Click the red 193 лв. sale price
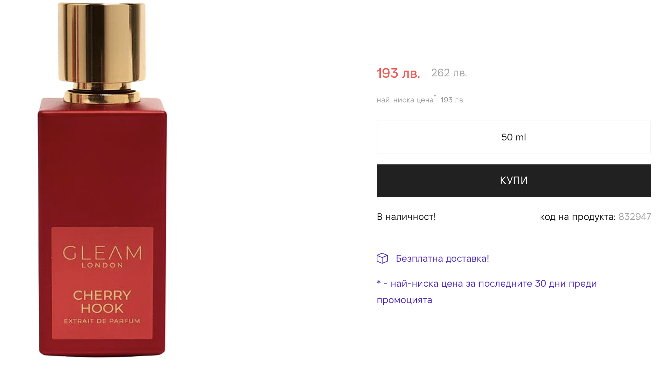The image size is (657, 373). (398, 73)
